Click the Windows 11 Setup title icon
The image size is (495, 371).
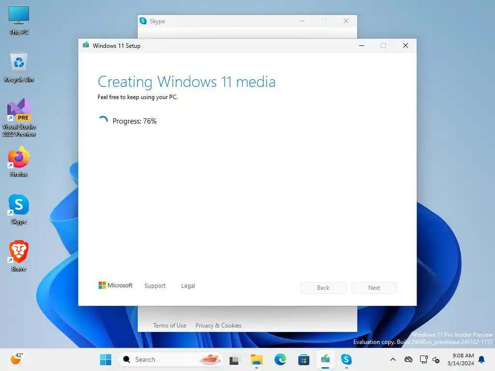tap(86, 45)
